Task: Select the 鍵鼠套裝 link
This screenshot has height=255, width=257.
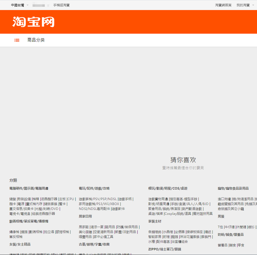Action: point(51,204)
